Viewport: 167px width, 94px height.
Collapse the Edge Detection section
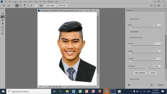[127, 19]
